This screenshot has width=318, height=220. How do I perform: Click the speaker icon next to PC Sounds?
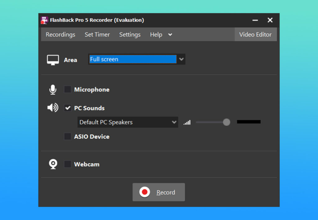(53, 108)
